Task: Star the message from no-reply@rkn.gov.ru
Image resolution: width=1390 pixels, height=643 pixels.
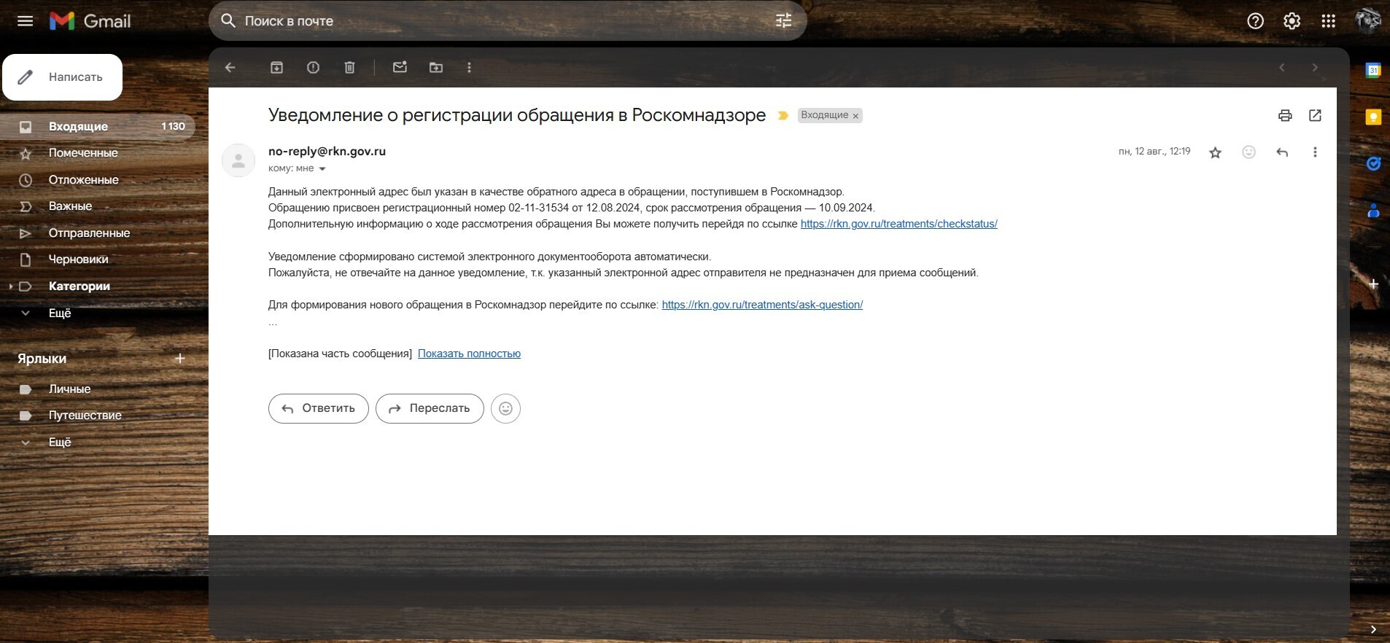Action: pyautogui.click(x=1215, y=152)
